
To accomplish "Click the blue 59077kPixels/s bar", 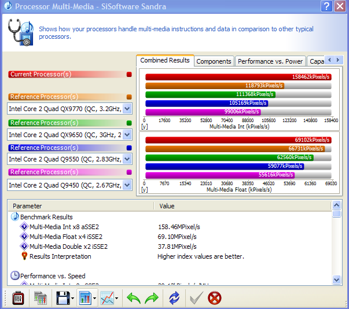I will point(225,166).
